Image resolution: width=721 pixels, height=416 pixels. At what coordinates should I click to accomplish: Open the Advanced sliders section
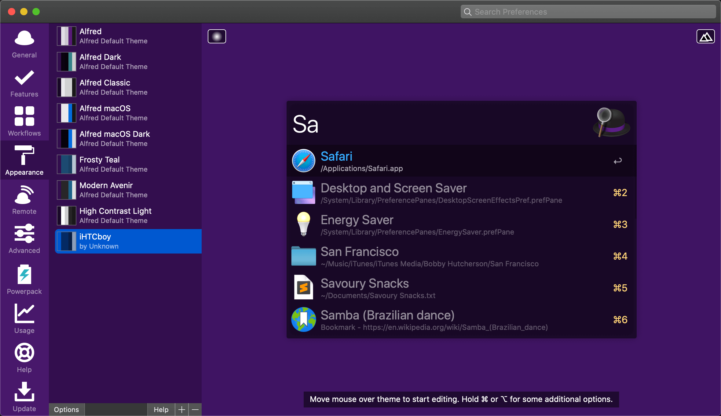point(24,239)
